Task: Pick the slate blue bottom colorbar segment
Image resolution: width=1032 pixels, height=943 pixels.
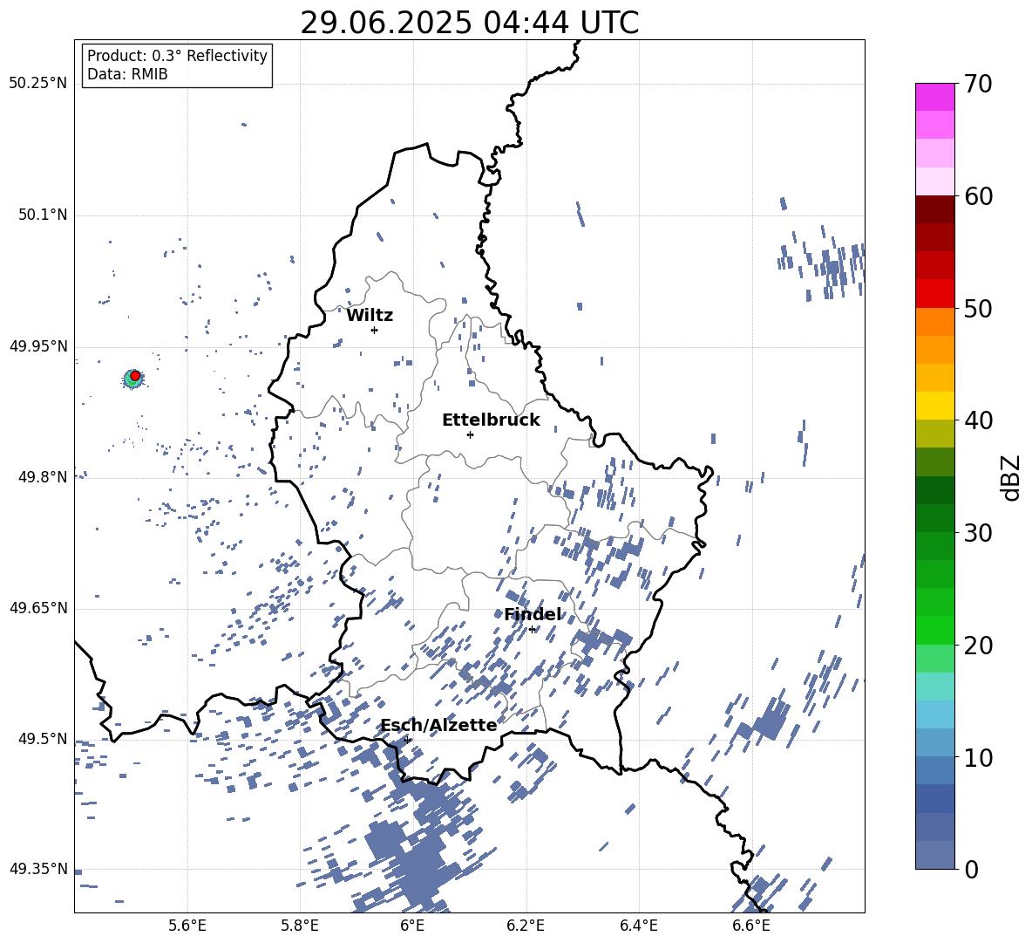Action: click(934, 855)
